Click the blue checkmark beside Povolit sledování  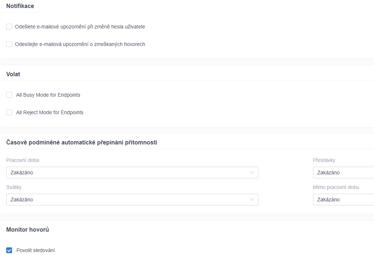9,250
